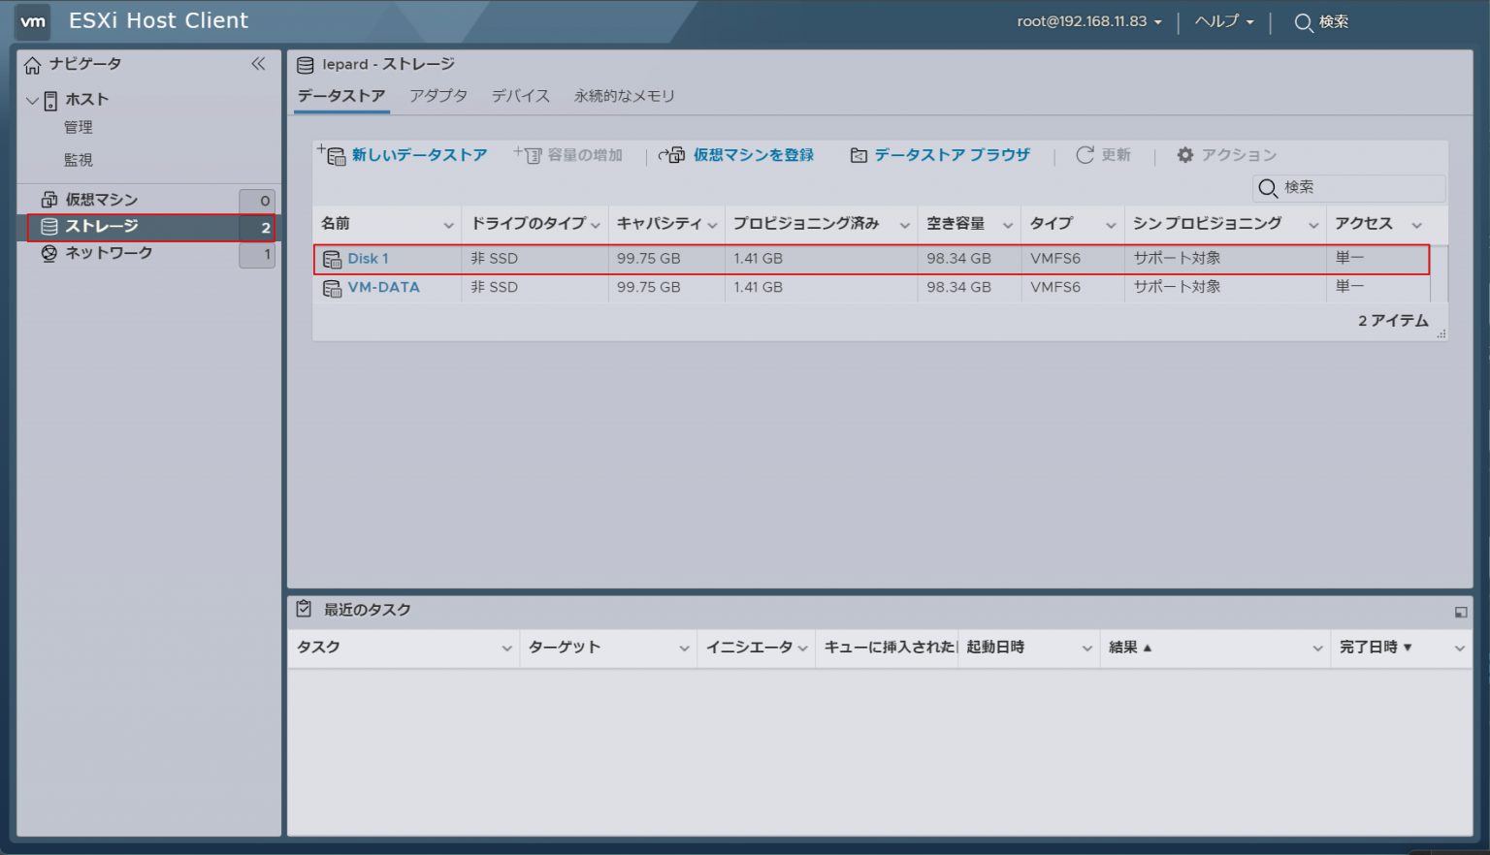Open the ヘルプ menu
1490x855 pixels.
tap(1217, 21)
